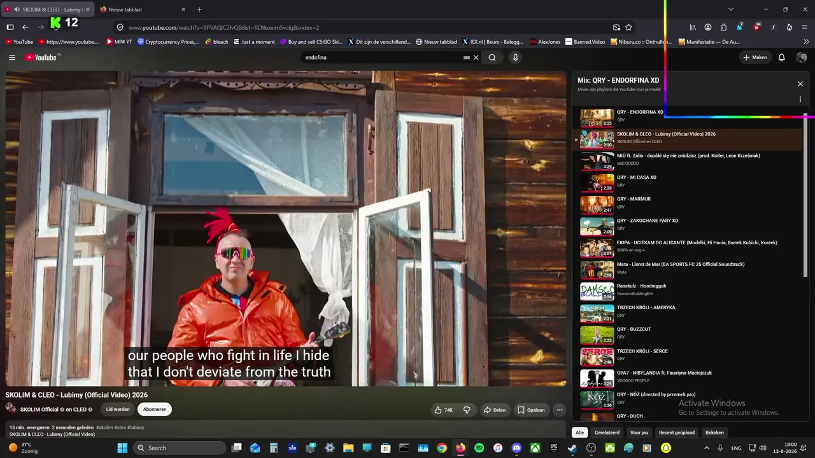Open the YouTube account avatar menu
815x458 pixels.
[x=802, y=57]
